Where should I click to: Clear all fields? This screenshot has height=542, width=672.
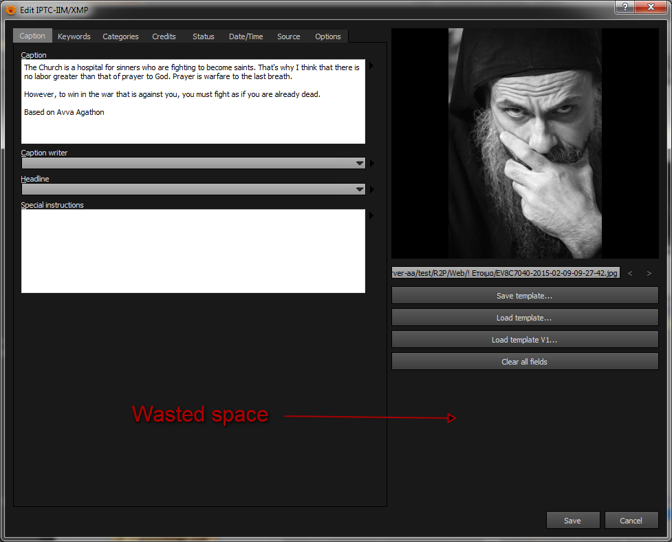525,362
